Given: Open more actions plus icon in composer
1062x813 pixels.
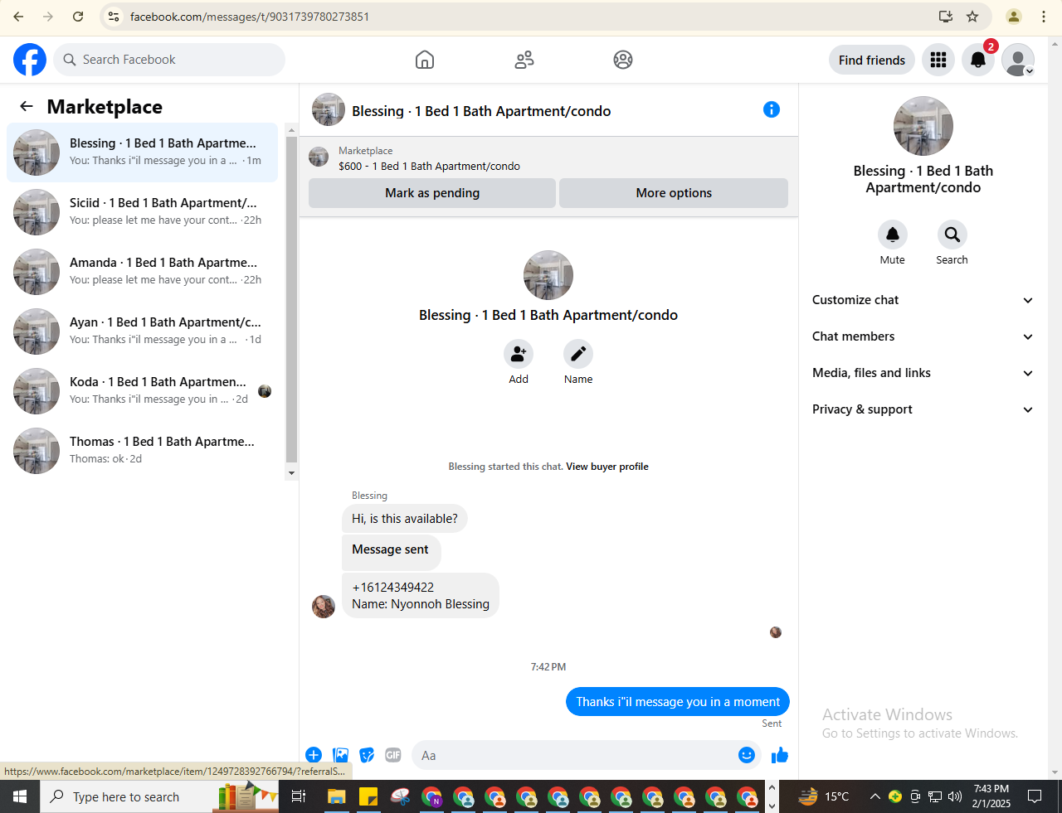Looking at the screenshot, I should point(314,755).
